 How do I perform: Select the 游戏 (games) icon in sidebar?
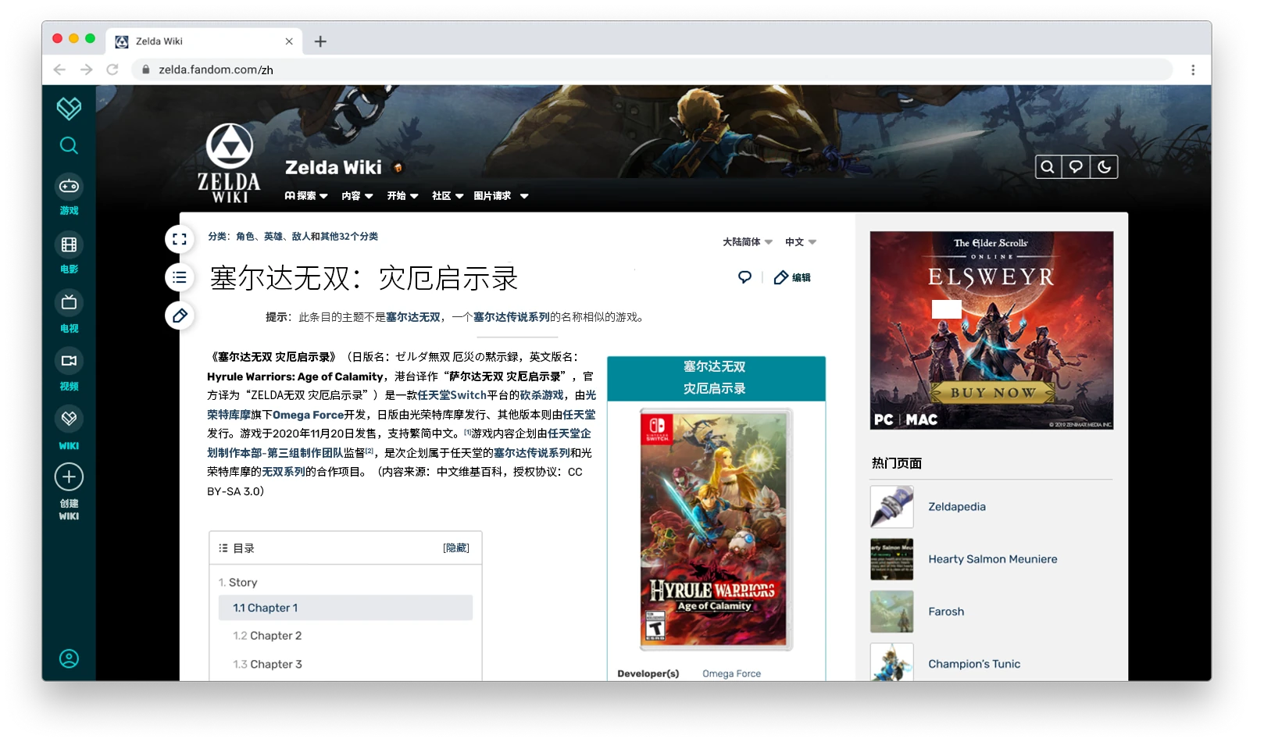point(69,185)
